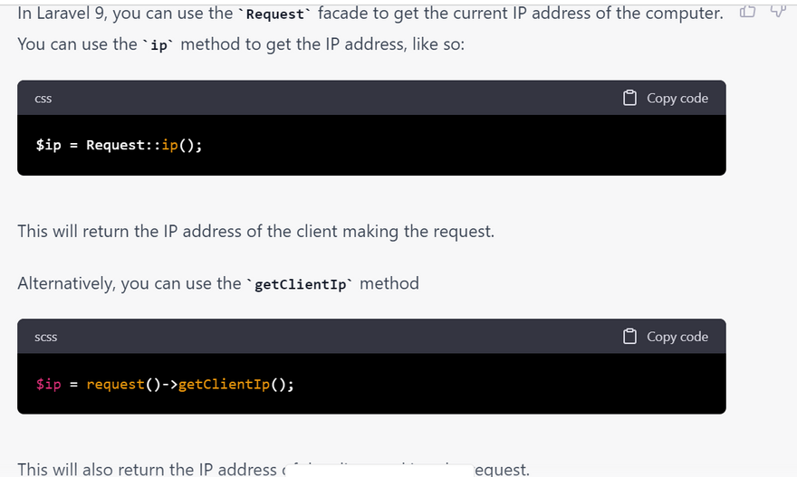Click the "request()->getClientIp();" code line
The height and width of the screenshot is (477, 797).
[x=190, y=384]
